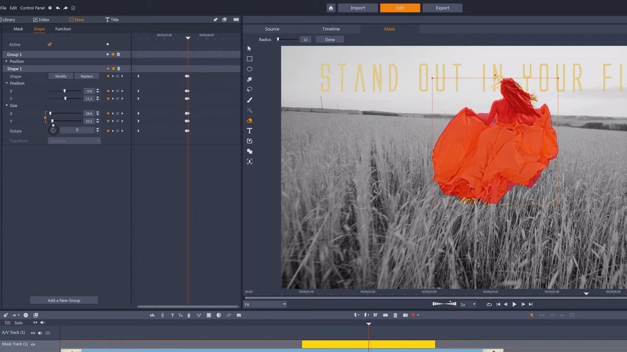Click the Done button next to Radius
The image size is (627, 352).
coord(329,39)
